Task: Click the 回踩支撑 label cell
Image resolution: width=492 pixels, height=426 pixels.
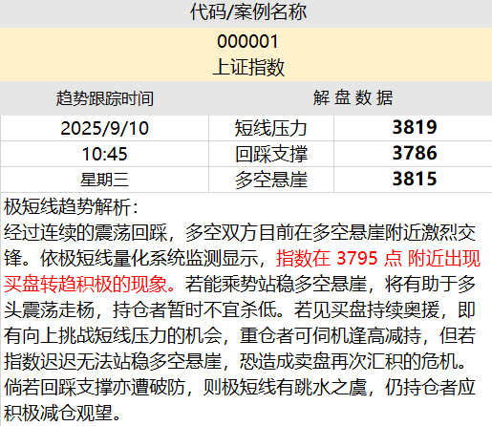Action: [x=271, y=154]
